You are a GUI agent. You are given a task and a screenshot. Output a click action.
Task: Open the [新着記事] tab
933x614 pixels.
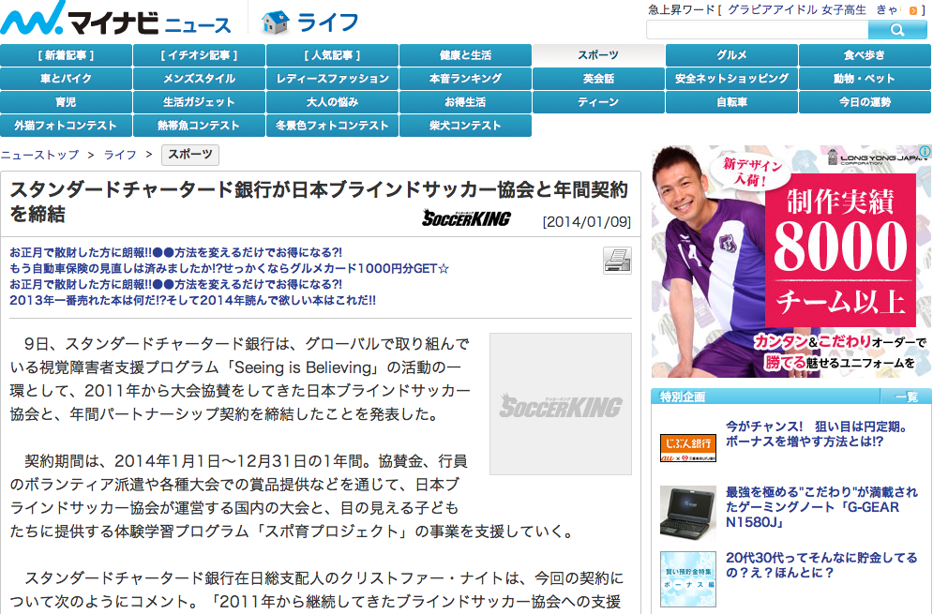[x=66, y=55]
